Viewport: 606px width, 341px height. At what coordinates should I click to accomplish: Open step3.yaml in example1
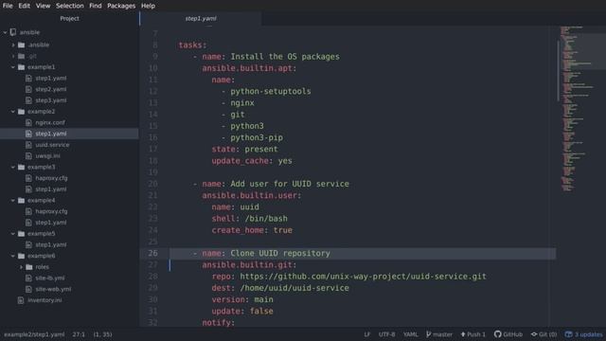coord(50,100)
